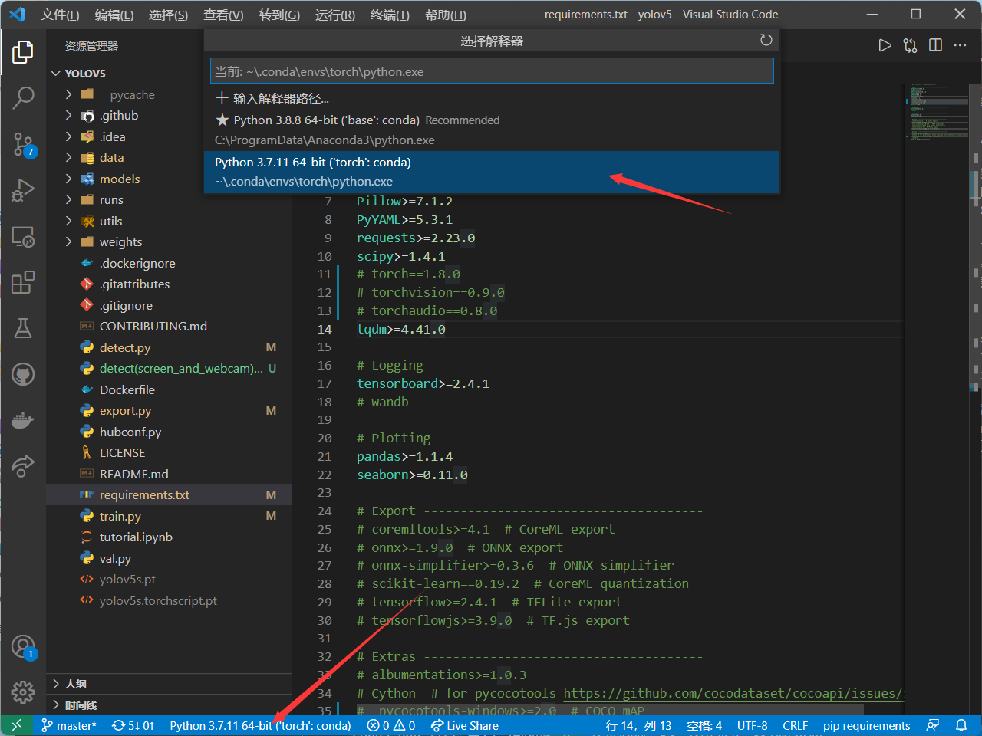
Task: Select Python 3.7.11 torch conda interpreter
Action: coord(492,172)
